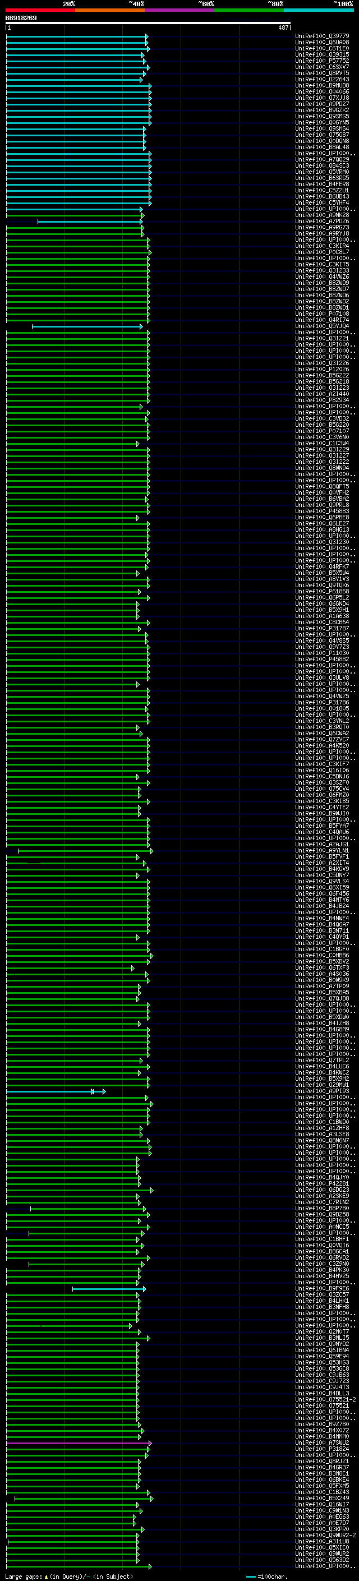
Task: Select label UniRef100_A9RYJ8
Action: (322, 233)
